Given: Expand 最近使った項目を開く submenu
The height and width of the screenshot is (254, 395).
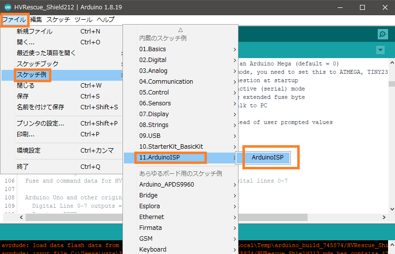Looking at the screenshot, I should (62, 53).
